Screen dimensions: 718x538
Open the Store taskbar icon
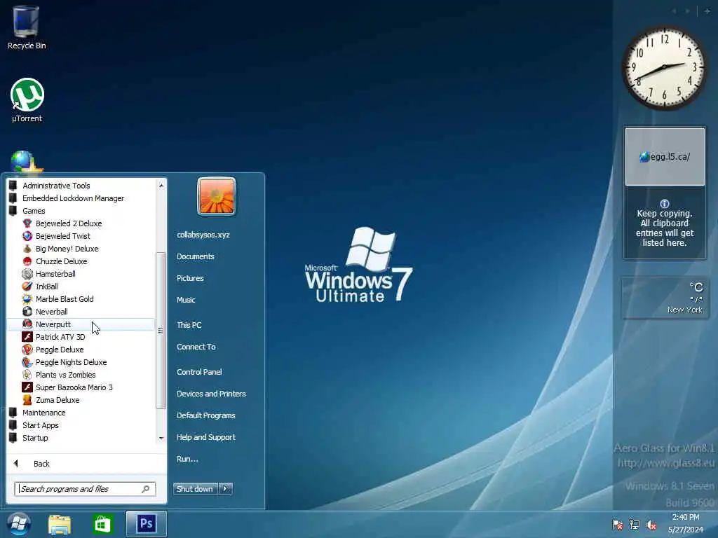pyautogui.click(x=102, y=524)
